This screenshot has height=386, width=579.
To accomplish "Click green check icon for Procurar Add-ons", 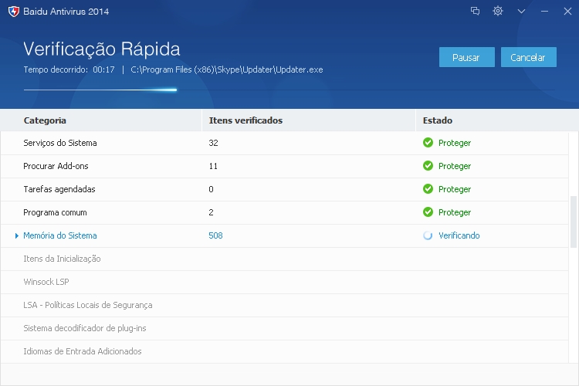I will point(428,166).
